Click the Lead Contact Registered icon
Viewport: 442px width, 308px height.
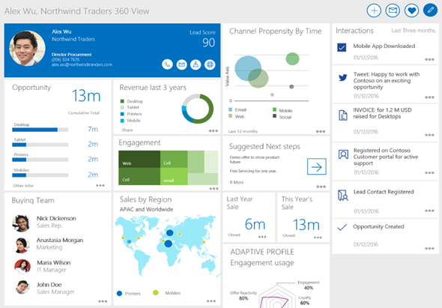pyautogui.click(x=343, y=195)
